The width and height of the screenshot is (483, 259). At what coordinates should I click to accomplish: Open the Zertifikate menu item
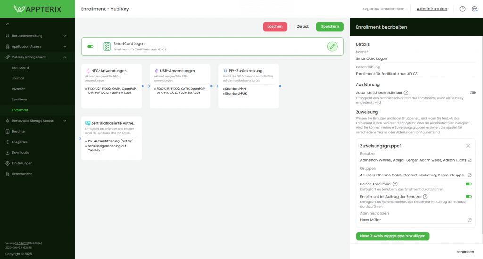click(x=19, y=100)
